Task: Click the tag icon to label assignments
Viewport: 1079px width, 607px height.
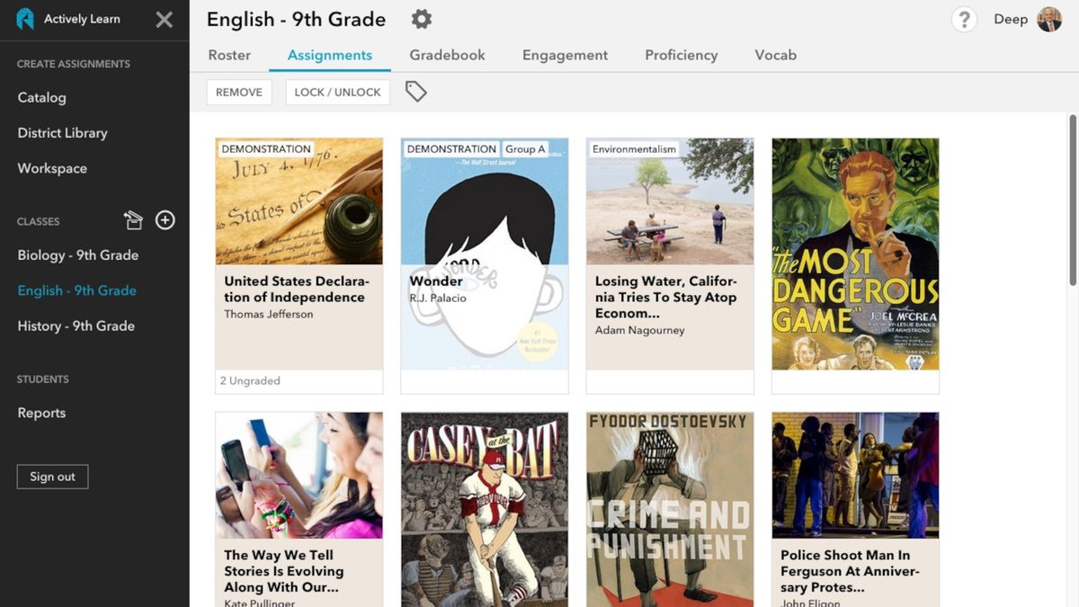Action: pos(415,91)
